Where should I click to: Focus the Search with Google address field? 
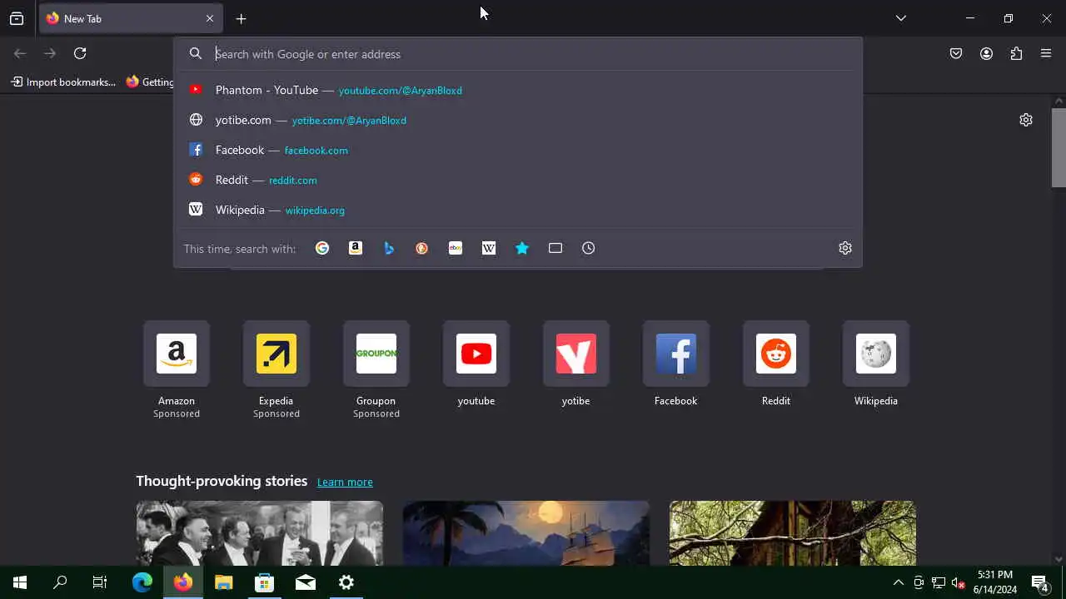(x=518, y=54)
